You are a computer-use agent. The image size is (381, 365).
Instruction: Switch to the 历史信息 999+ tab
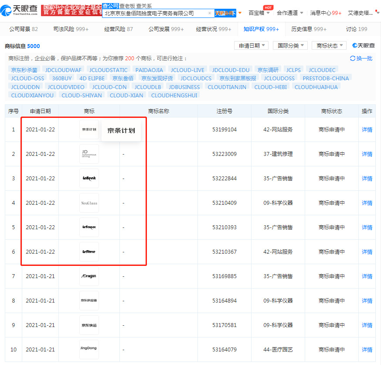click(x=309, y=29)
